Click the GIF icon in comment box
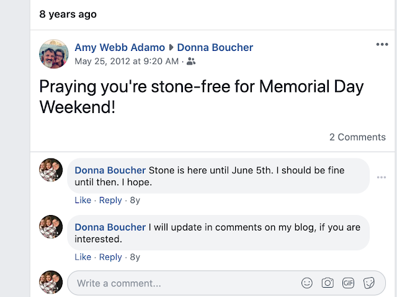 tap(348, 283)
